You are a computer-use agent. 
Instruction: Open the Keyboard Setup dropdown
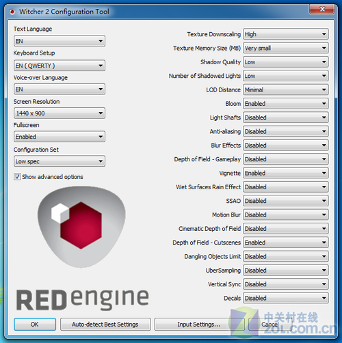(60, 66)
